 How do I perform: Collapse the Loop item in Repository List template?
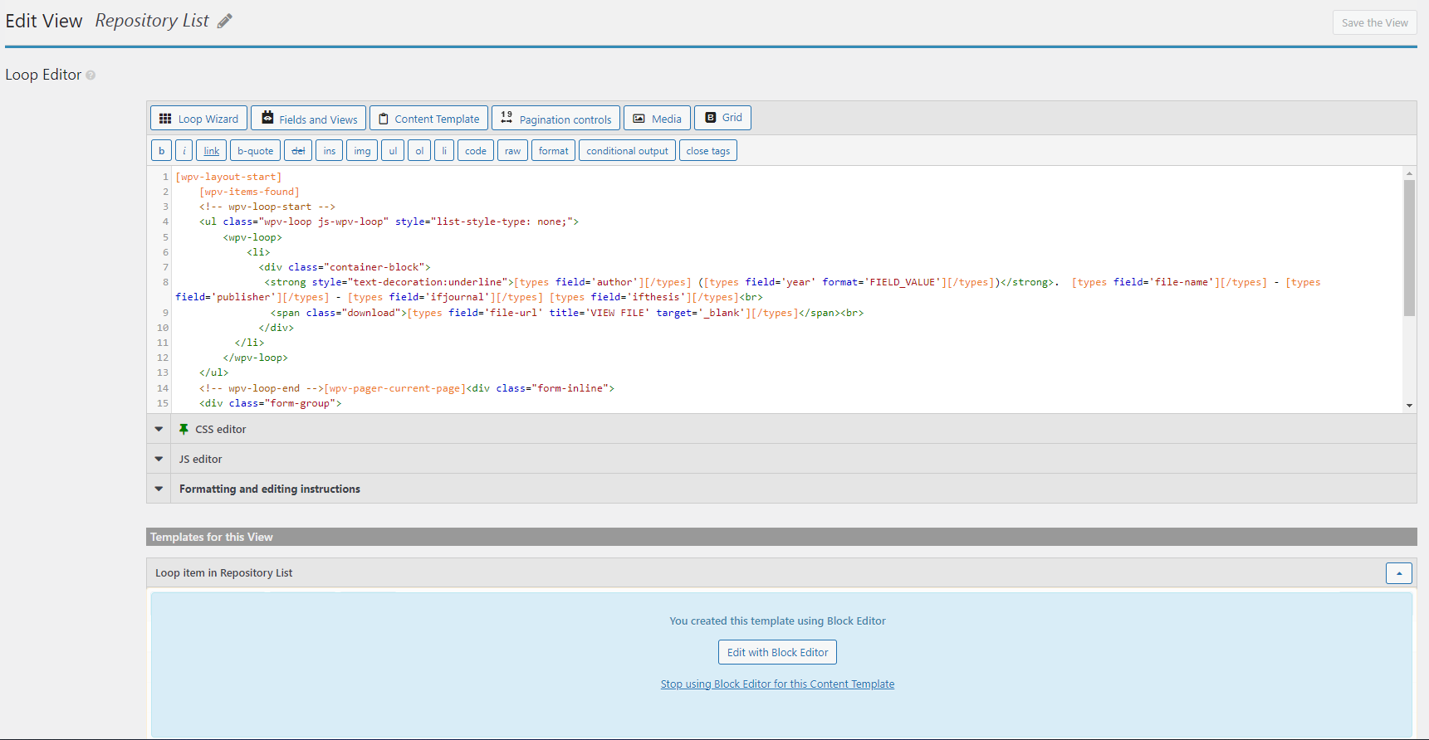pyautogui.click(x=1398, y=573)
